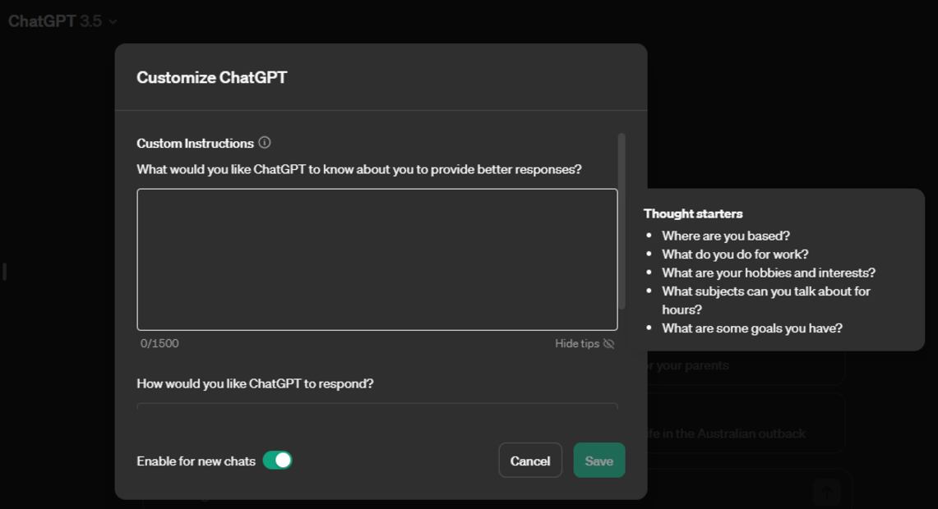Screen dimensions: 938x509
Task: Click the 'Where are you based?' tip
Action: [726, 236]
